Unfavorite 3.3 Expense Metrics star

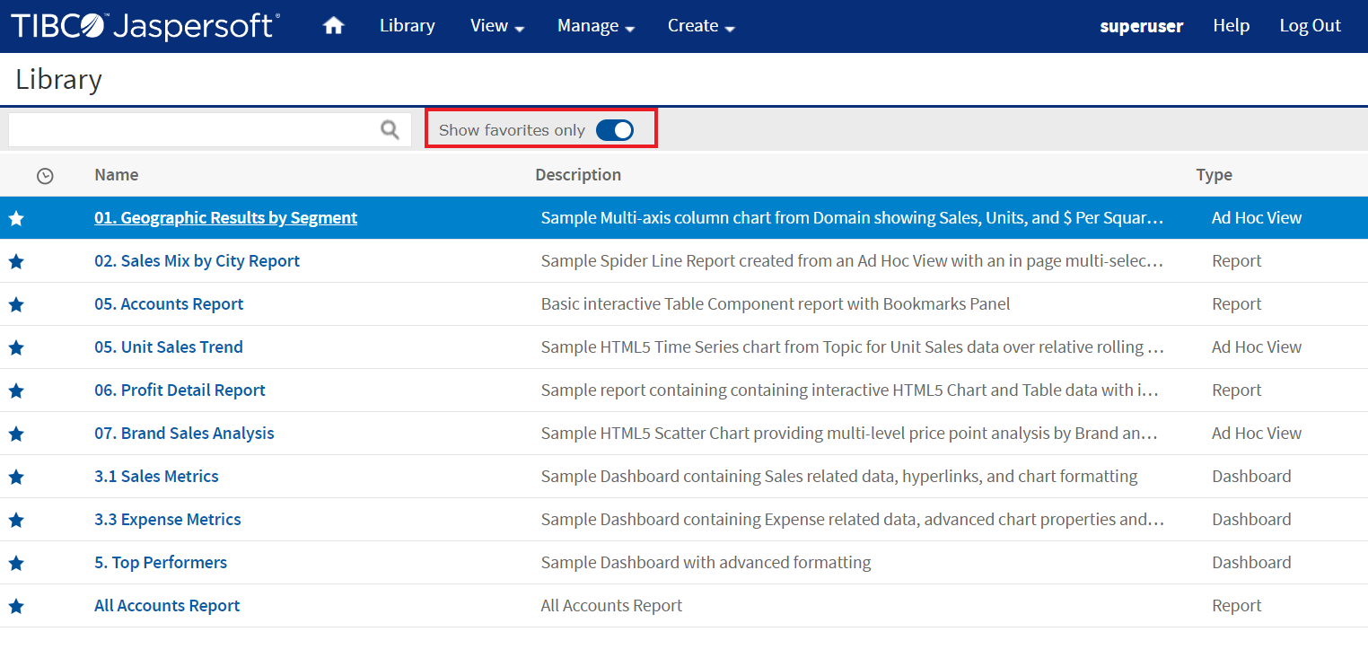pos(16,520)
